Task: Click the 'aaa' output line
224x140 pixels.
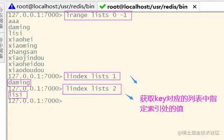Action: [x=14, y=21]
